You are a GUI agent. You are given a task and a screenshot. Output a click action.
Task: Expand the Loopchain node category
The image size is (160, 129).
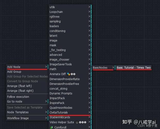[70, 12]
